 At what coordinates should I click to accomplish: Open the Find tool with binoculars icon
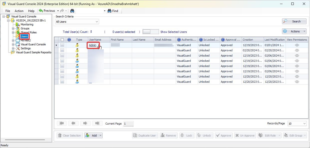tap(113, 11)
